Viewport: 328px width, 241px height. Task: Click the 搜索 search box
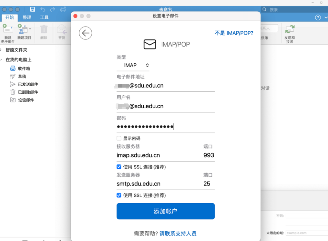(294, 9)
